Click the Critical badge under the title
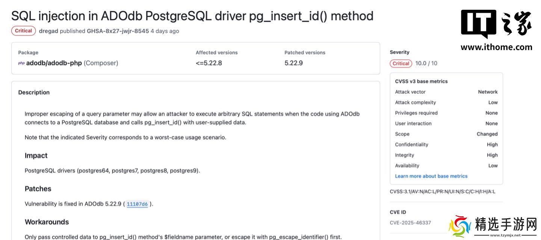Screen dimensions: 541x240 pos(23,31)
